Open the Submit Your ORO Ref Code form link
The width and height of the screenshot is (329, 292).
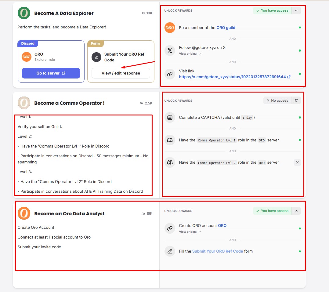coord(218,251)
